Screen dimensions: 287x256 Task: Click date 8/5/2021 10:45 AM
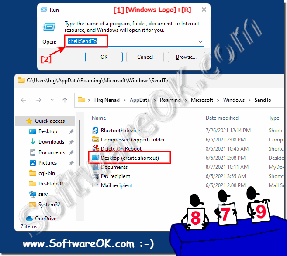coord(227,149)
